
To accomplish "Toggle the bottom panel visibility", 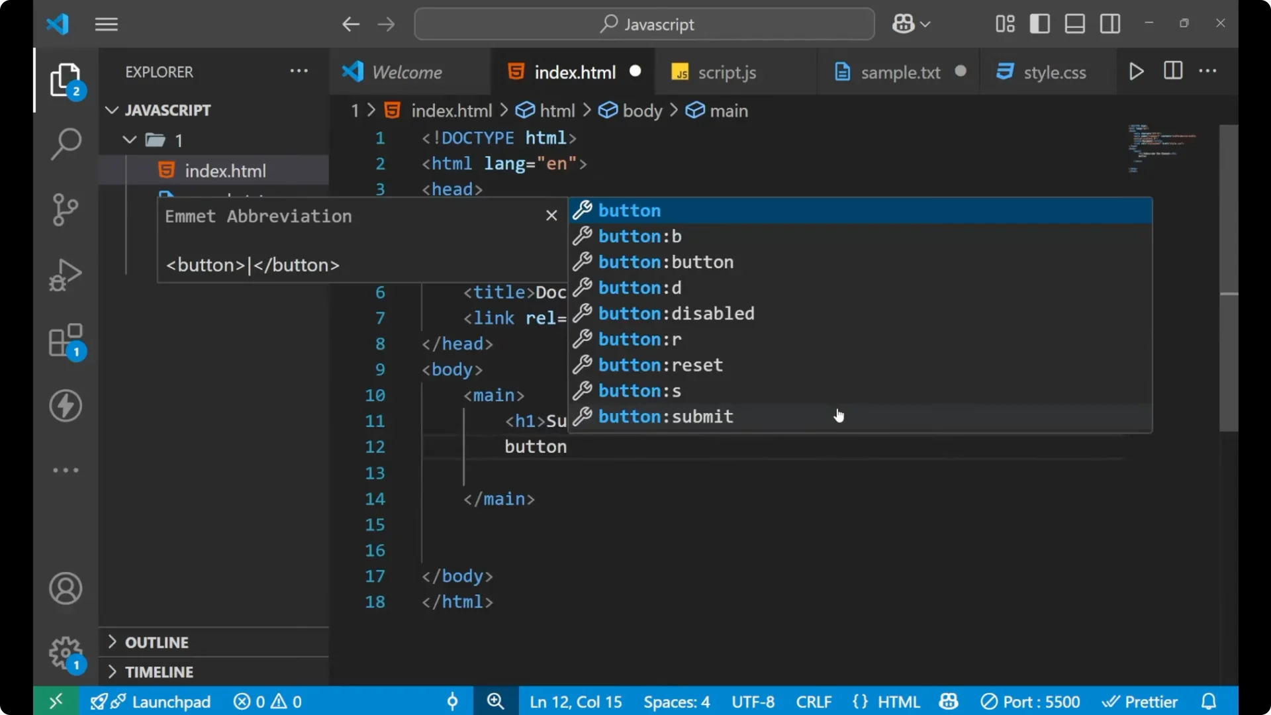I will click(1074, 23).
